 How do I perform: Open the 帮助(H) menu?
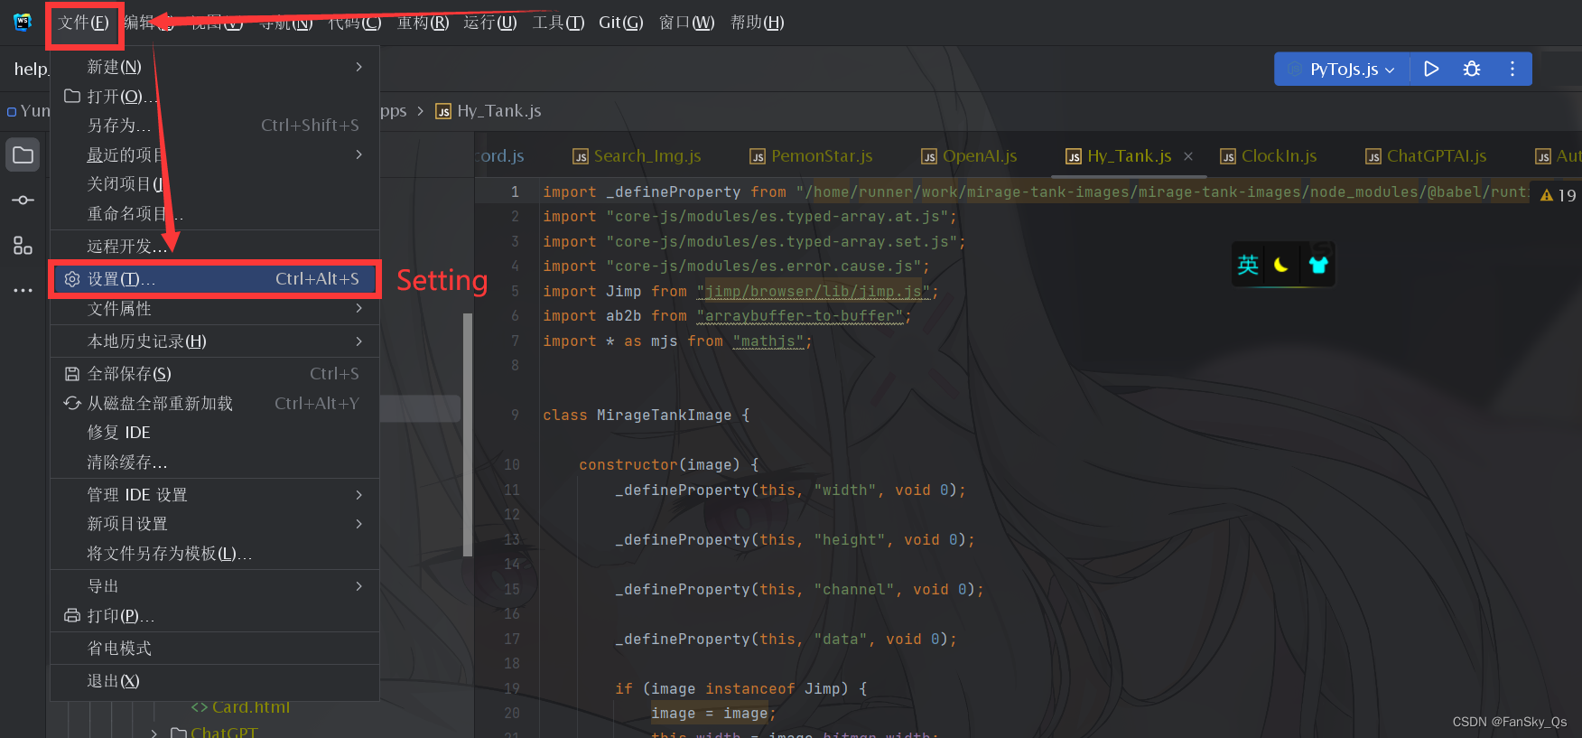[x=757, y=23]
